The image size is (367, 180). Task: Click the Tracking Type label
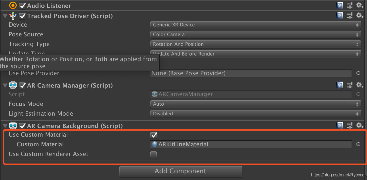coord(29,44)
